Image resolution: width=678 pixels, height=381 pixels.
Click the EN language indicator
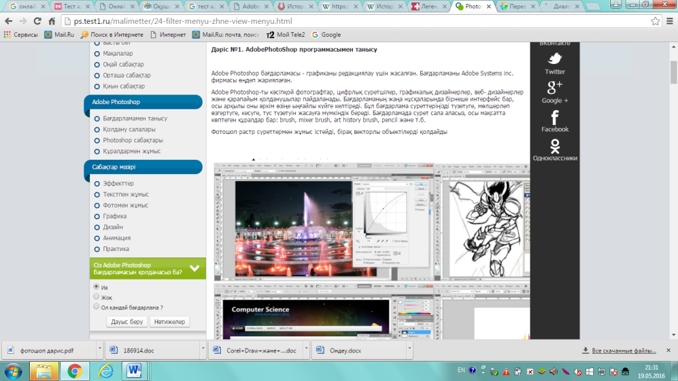pos(461,370)
